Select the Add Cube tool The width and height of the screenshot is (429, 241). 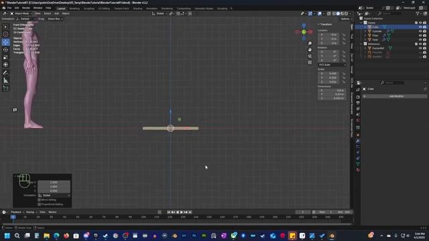pos(5,88)
